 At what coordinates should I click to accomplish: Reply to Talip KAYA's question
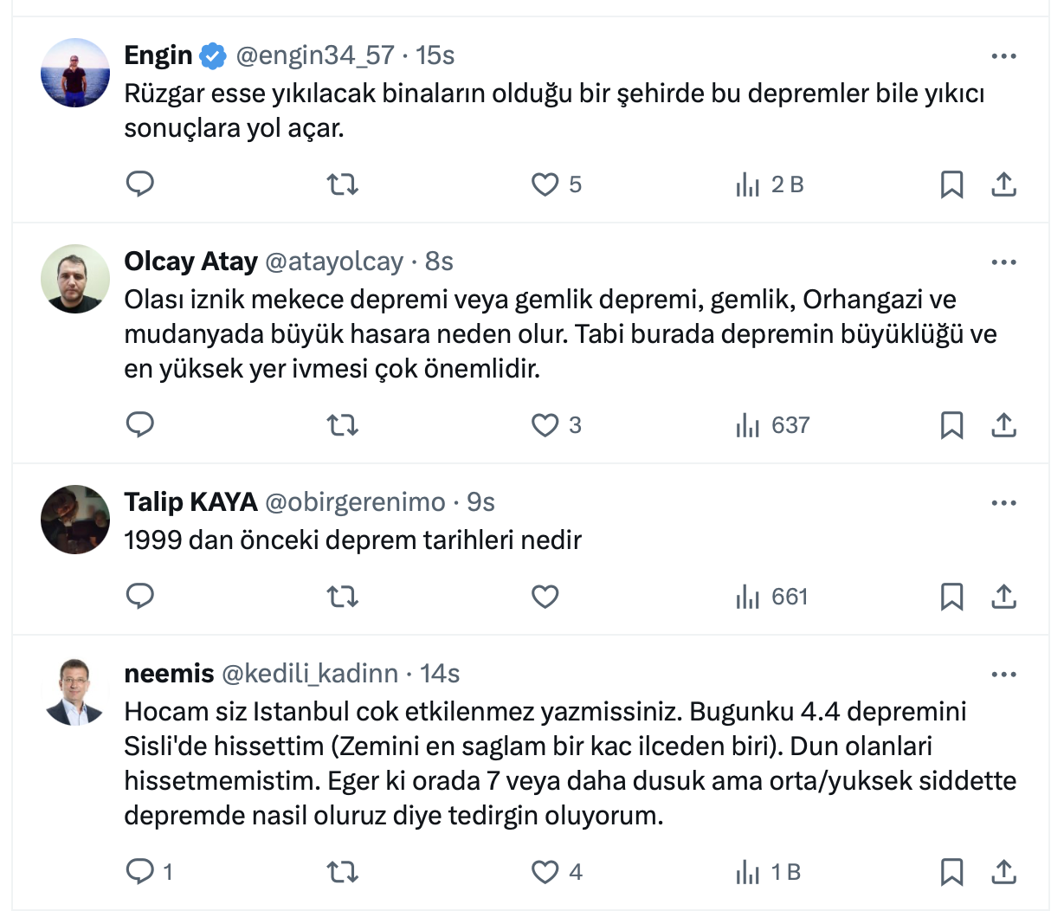click(140, 597)
